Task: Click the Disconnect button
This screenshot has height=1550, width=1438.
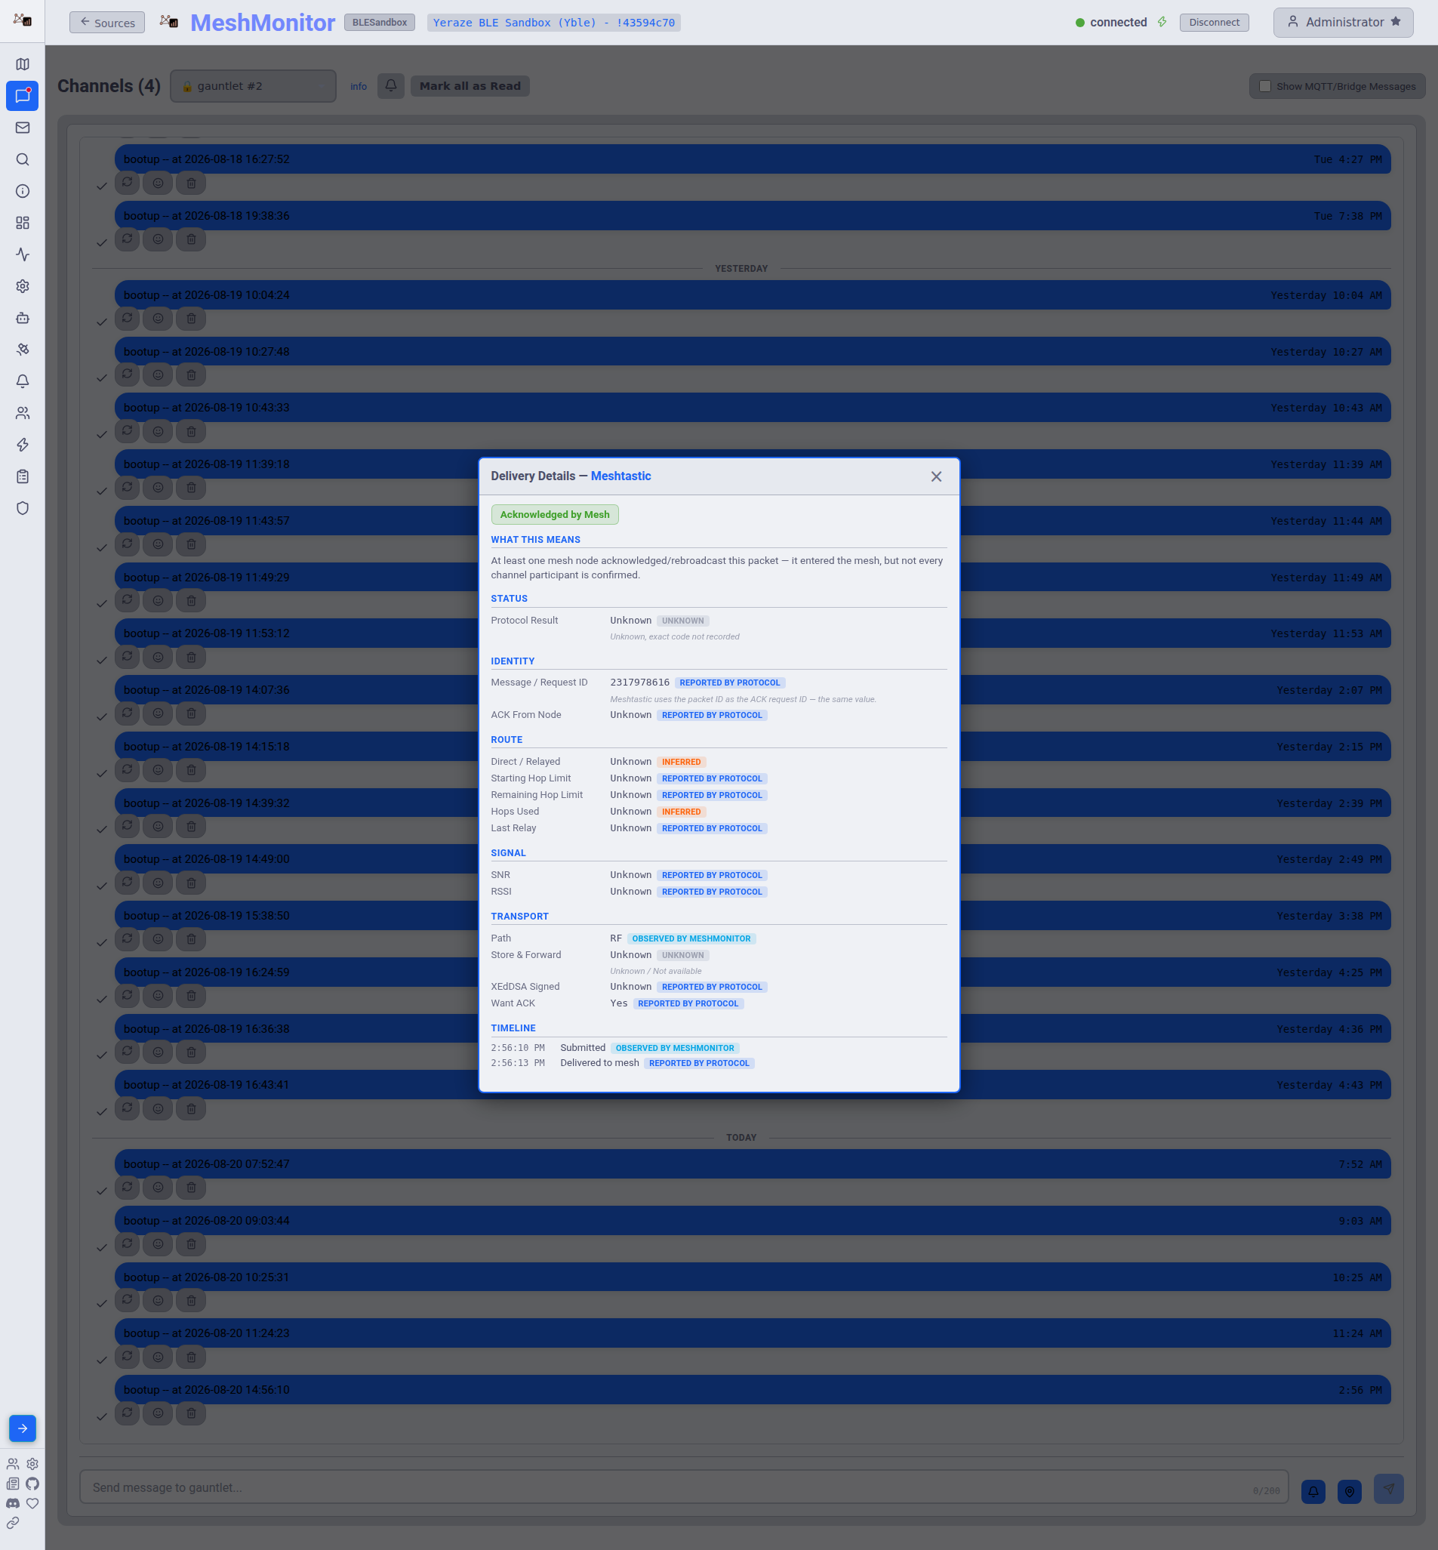Action: coord(1214,23)
